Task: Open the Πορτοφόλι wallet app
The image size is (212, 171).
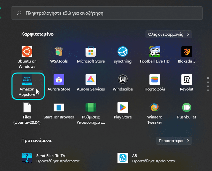Action: (154, 83)
